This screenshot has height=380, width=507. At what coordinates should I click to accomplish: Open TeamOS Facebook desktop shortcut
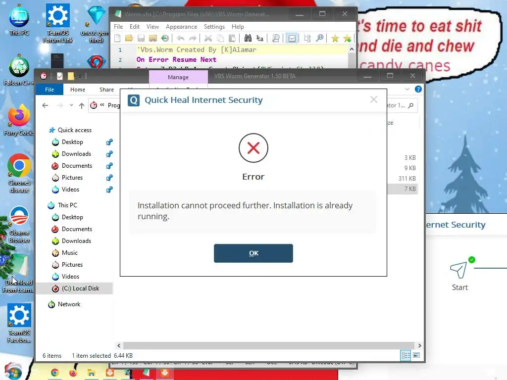click(x=19, y=323)
